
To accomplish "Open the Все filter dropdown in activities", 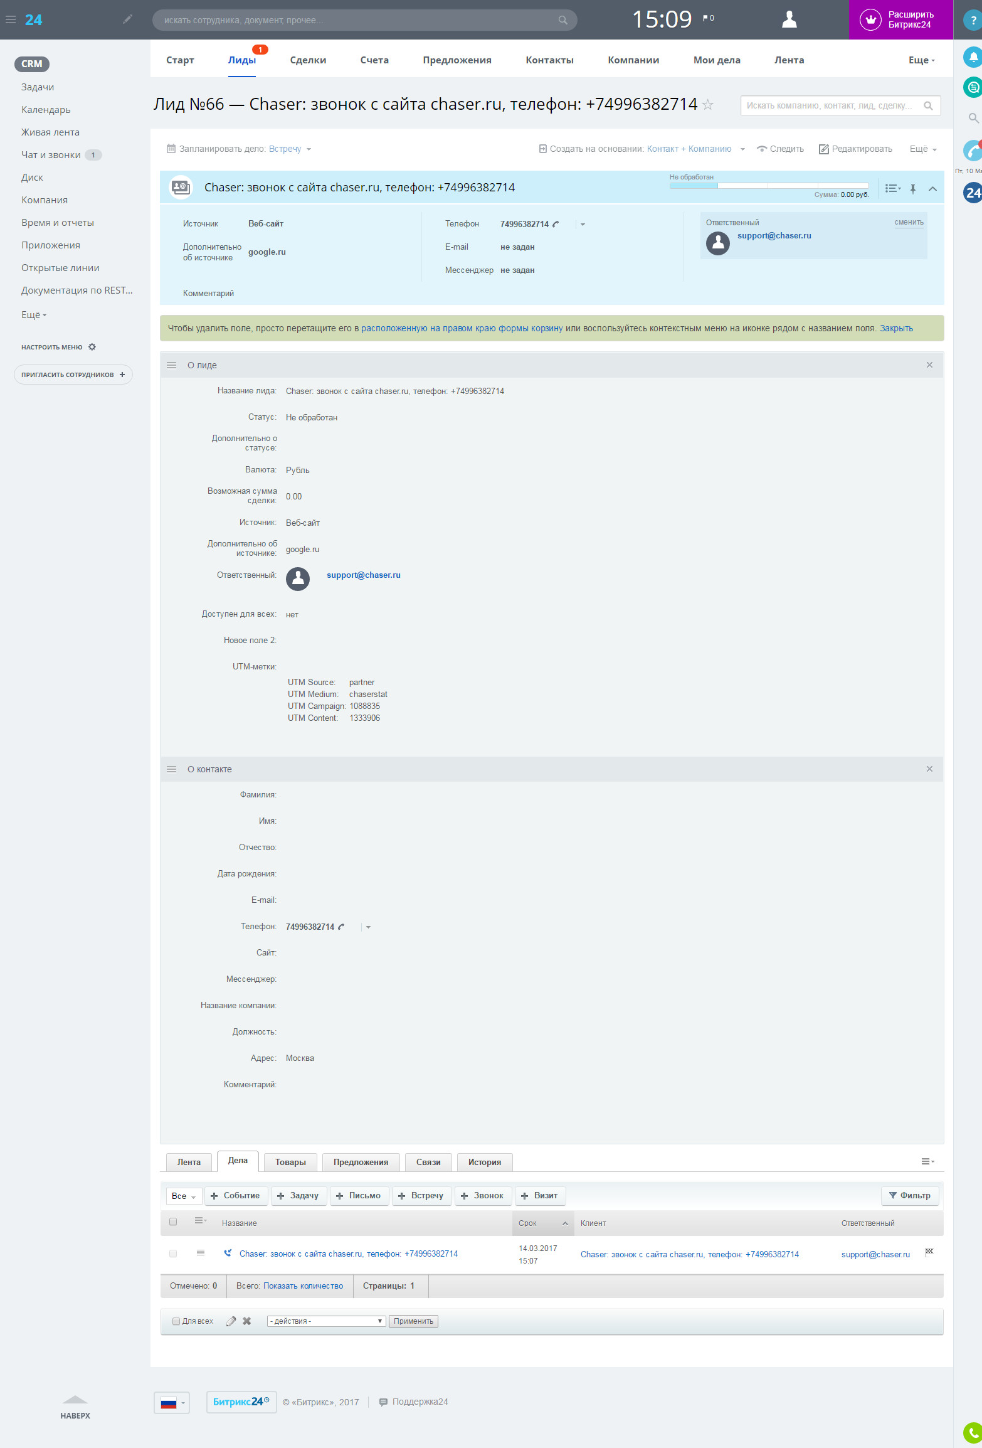I will point(184,1196).
